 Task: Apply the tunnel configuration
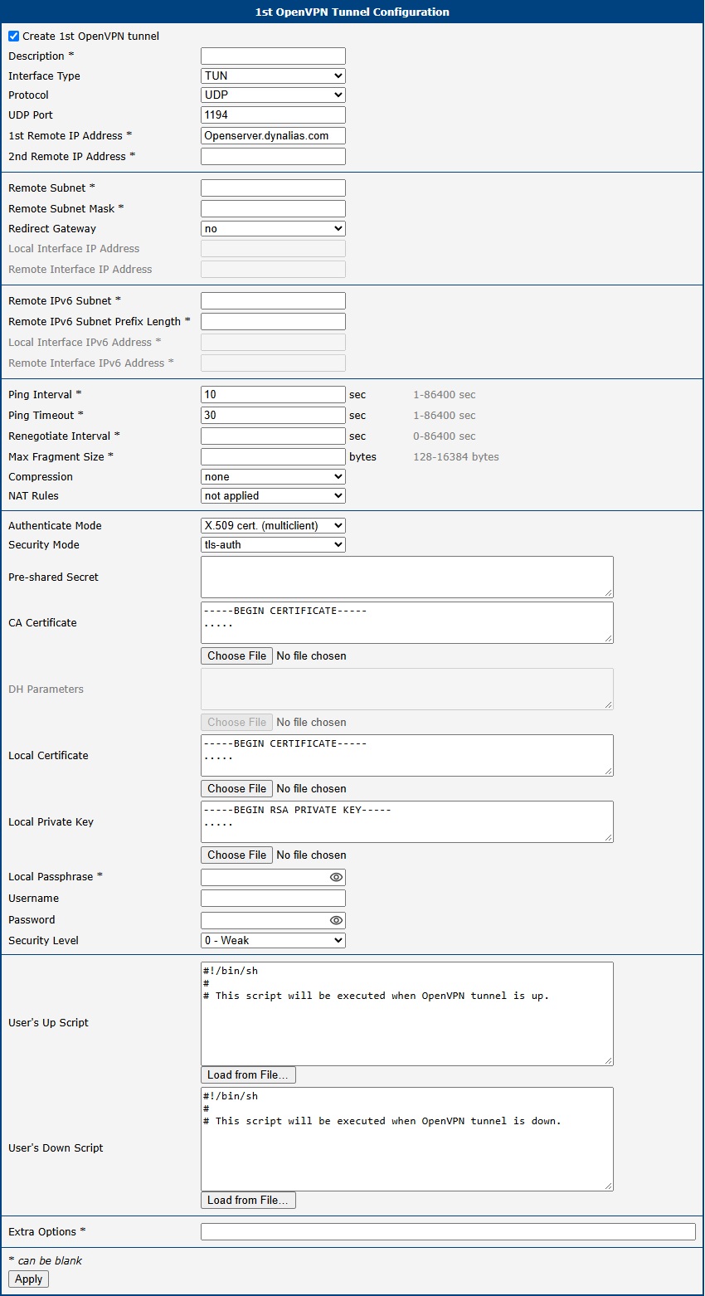[28, 1279]
